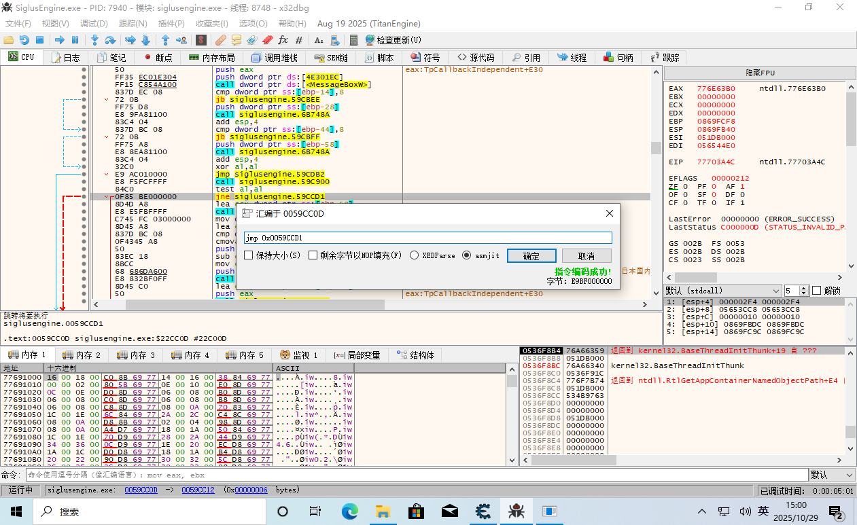Image resolution: width=857 pixels, height=525 pixels.
Task: Click the Patches bandage icon
Action: pos(221,40)
